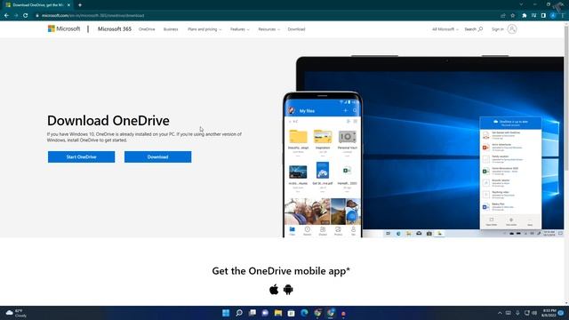Open the Microsoft 365 home link
The image size is (569, 320).
click(115, 29)
